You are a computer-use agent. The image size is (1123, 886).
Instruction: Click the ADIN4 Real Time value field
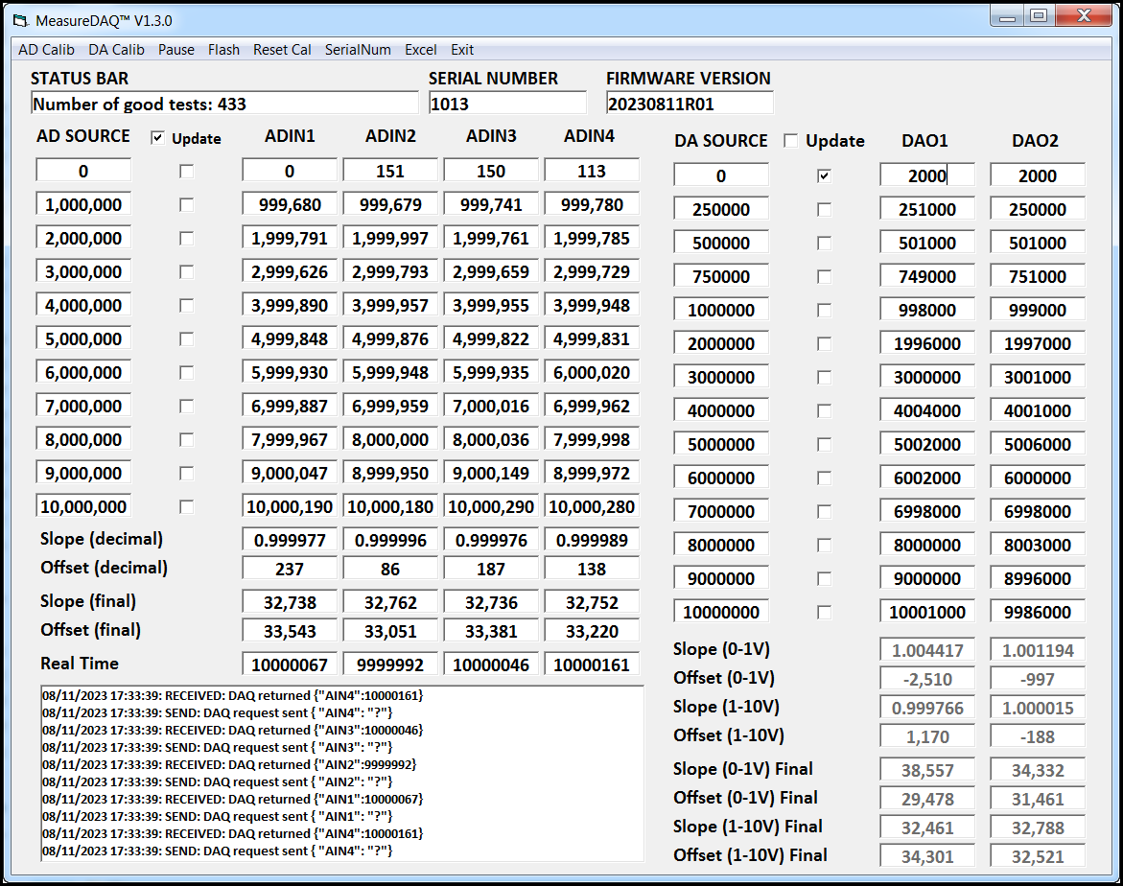point(592,664)
